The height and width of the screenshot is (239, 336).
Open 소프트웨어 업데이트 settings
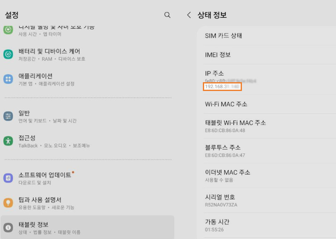tap(87, 178)
